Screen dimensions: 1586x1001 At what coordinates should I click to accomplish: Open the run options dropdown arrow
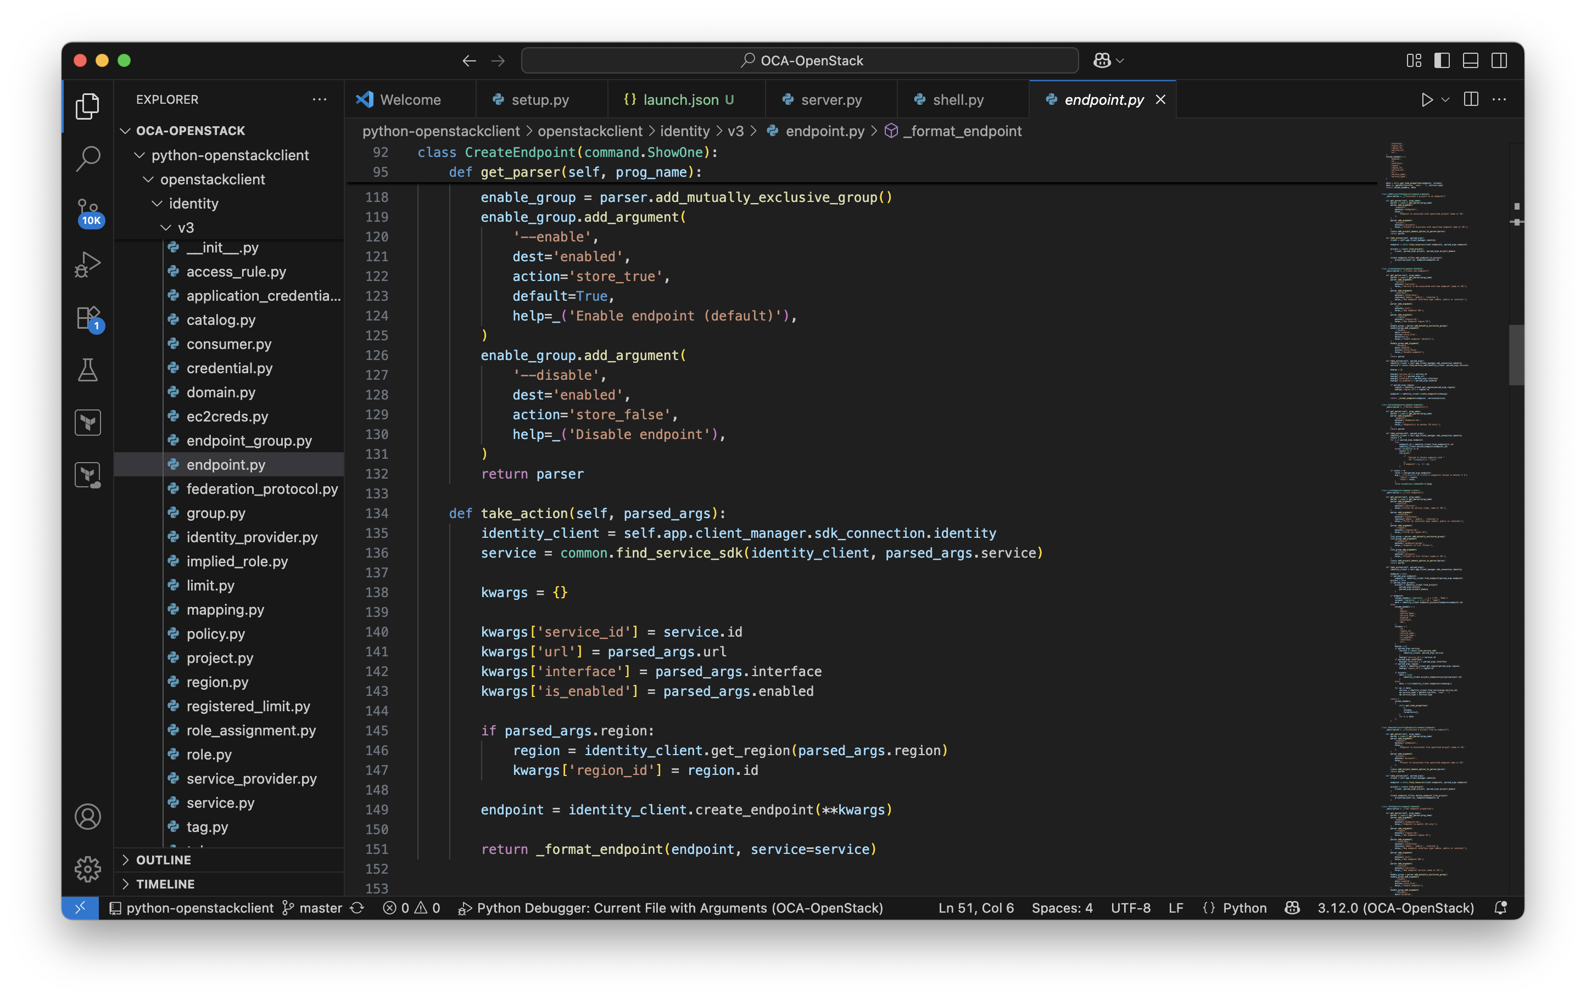click(x=1445, y=99)
